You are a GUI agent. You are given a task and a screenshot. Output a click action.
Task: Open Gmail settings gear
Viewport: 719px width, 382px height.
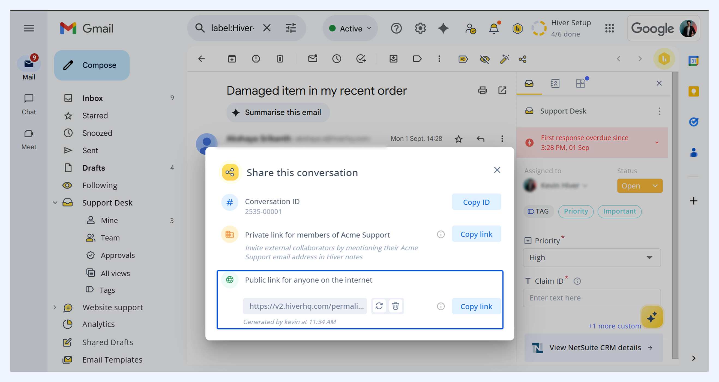tap(420, 28)
